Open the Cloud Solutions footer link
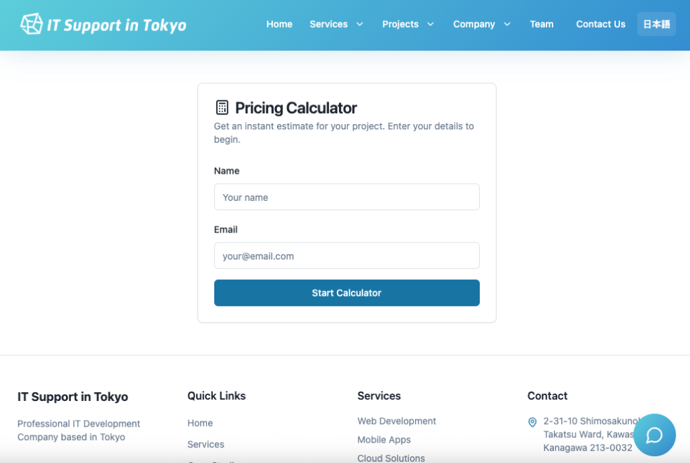The image size is (690, 463). point(391,458)
